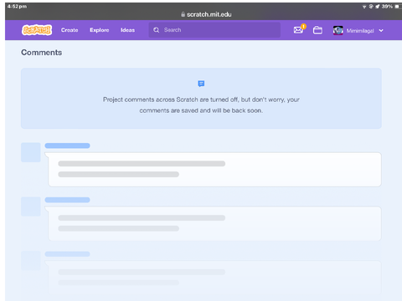This screenshot has height=301, width=402.
Task: Click the 4:52 pm clock
Action: 17,7
